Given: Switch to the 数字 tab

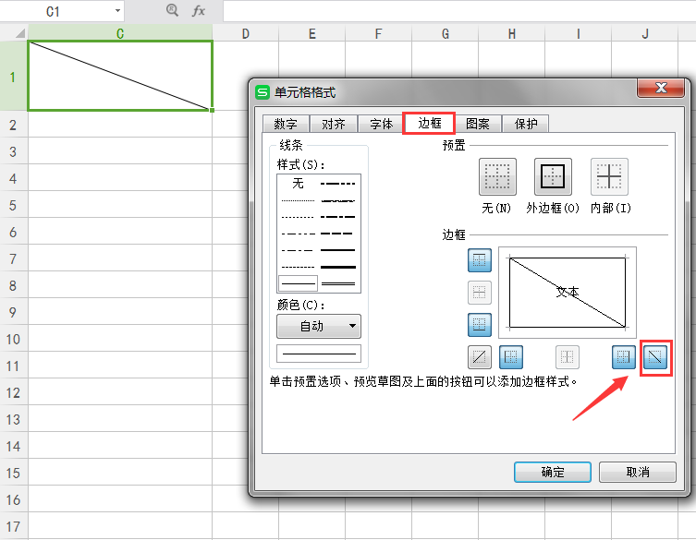Looking at the screenshot, I should pos(286,124).
